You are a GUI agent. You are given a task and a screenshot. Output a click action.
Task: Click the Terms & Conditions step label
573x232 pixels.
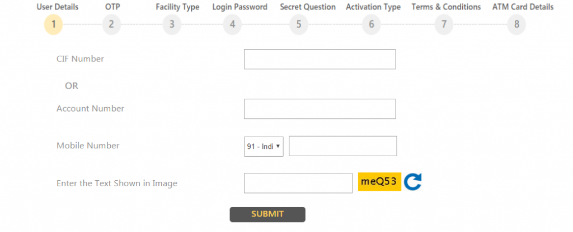pyautogui.click(x=446, y=7)
